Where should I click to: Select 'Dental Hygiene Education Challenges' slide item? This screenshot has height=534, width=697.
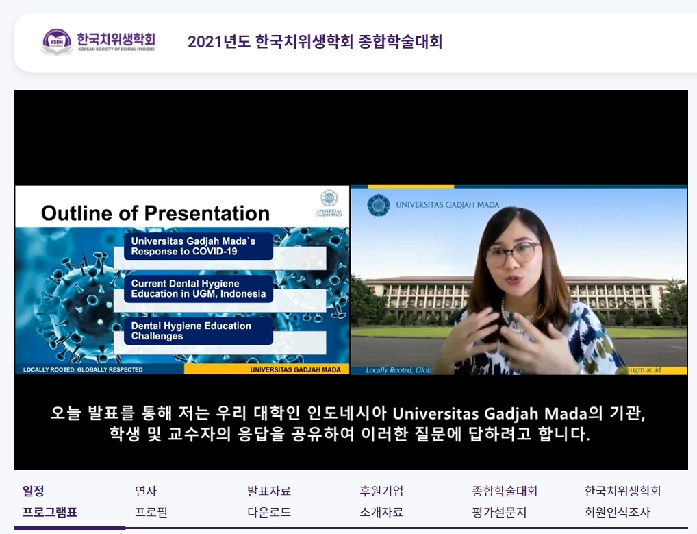point(198,331)
